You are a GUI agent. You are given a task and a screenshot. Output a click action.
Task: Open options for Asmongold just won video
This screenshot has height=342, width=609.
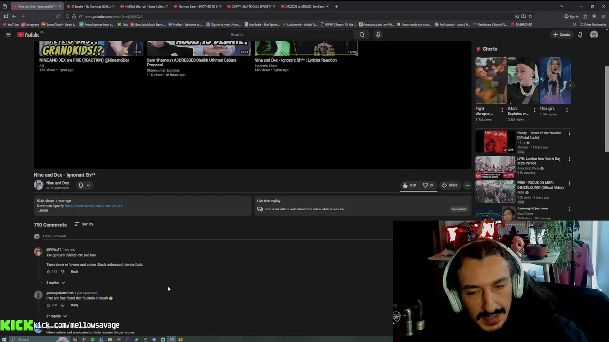569,209
